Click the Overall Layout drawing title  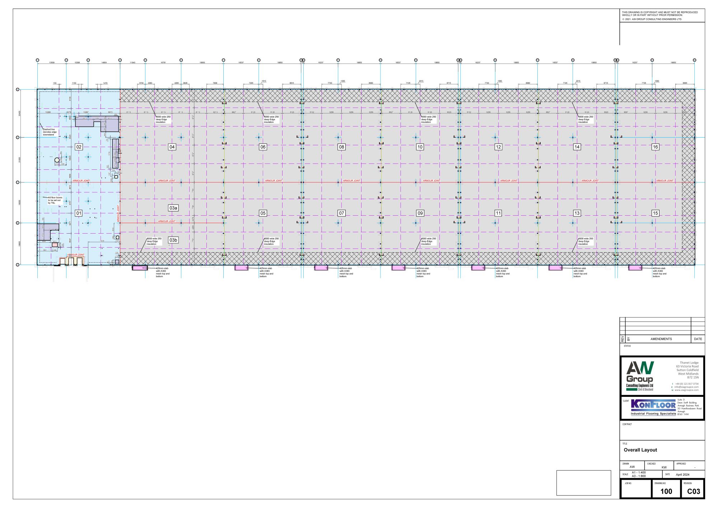tap(640, 450)
